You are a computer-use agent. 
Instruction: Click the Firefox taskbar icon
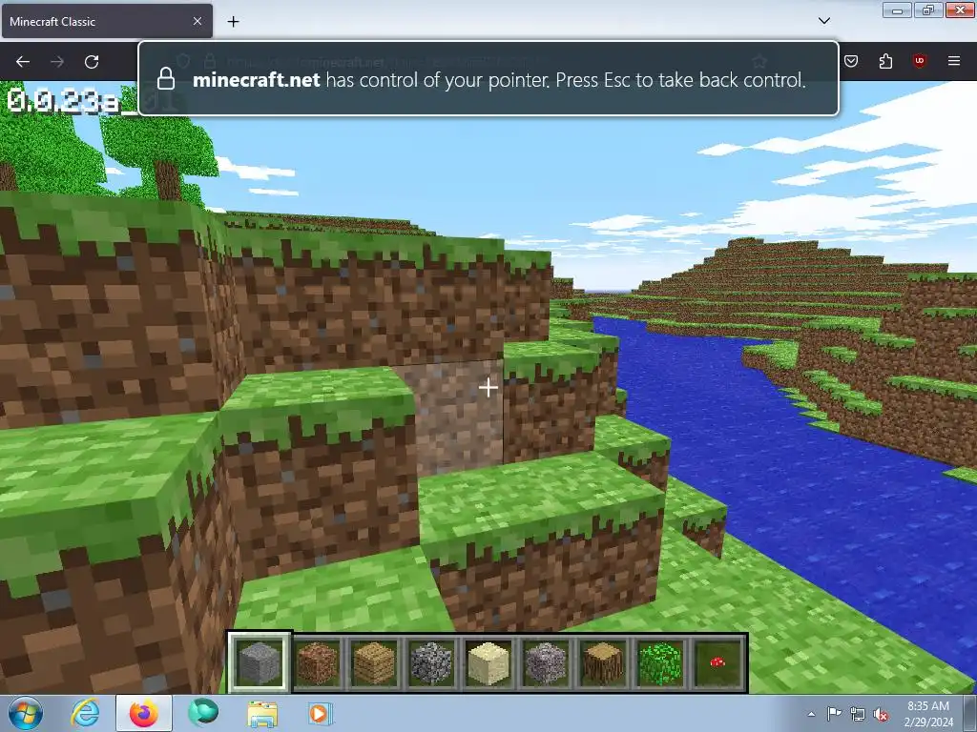tap(144, 713)
